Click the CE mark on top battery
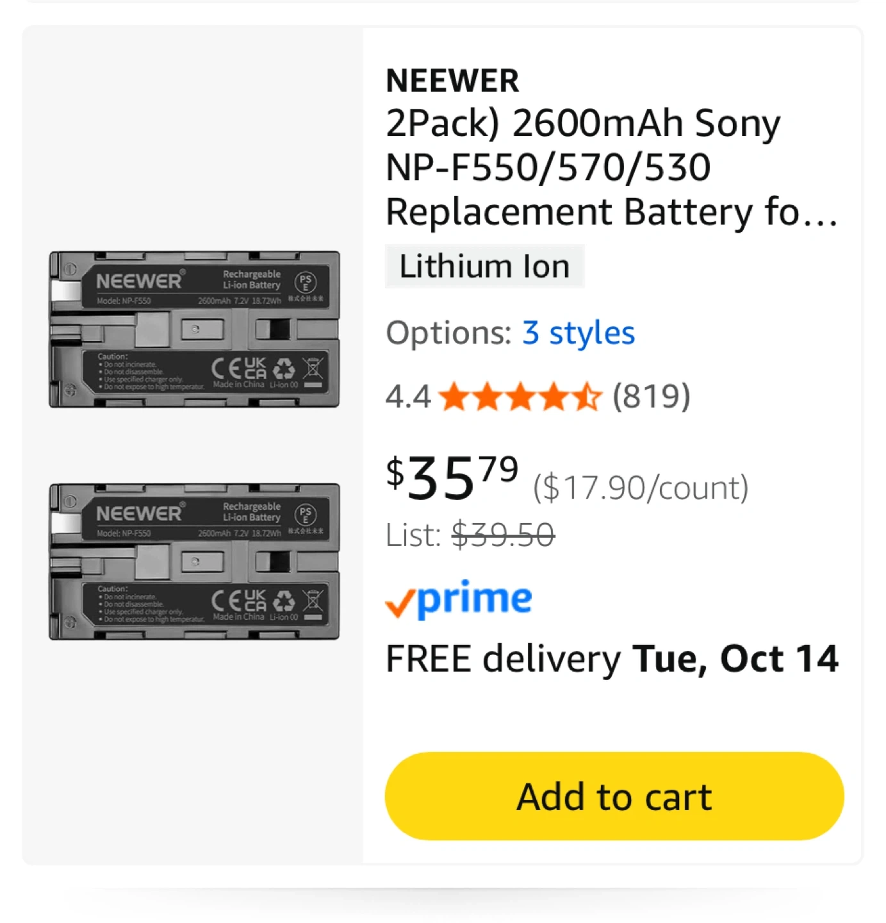The image size is (886, 923). point(227,369)
